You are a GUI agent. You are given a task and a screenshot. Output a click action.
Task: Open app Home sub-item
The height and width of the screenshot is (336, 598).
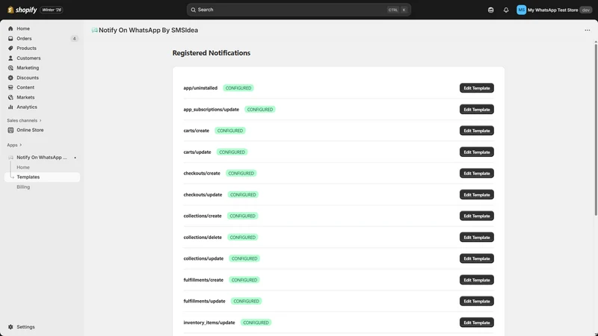tap(23, 167)
